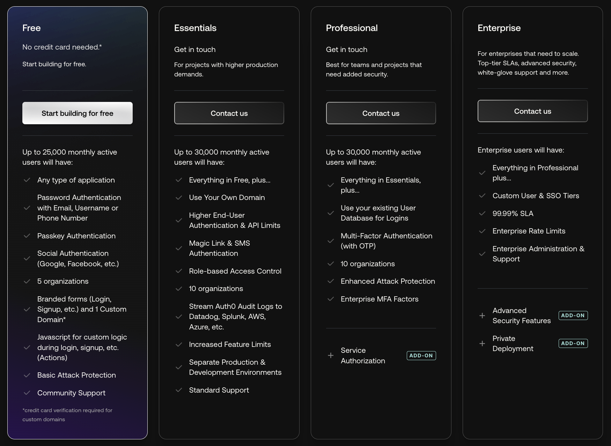Expand the Private Deployment plus icon
Viewport: 611px width, 446px height.
(x=482, y=343)
